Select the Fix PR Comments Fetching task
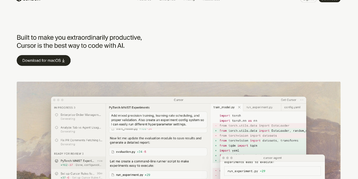The image size is (358, 179). pos(78,142)
